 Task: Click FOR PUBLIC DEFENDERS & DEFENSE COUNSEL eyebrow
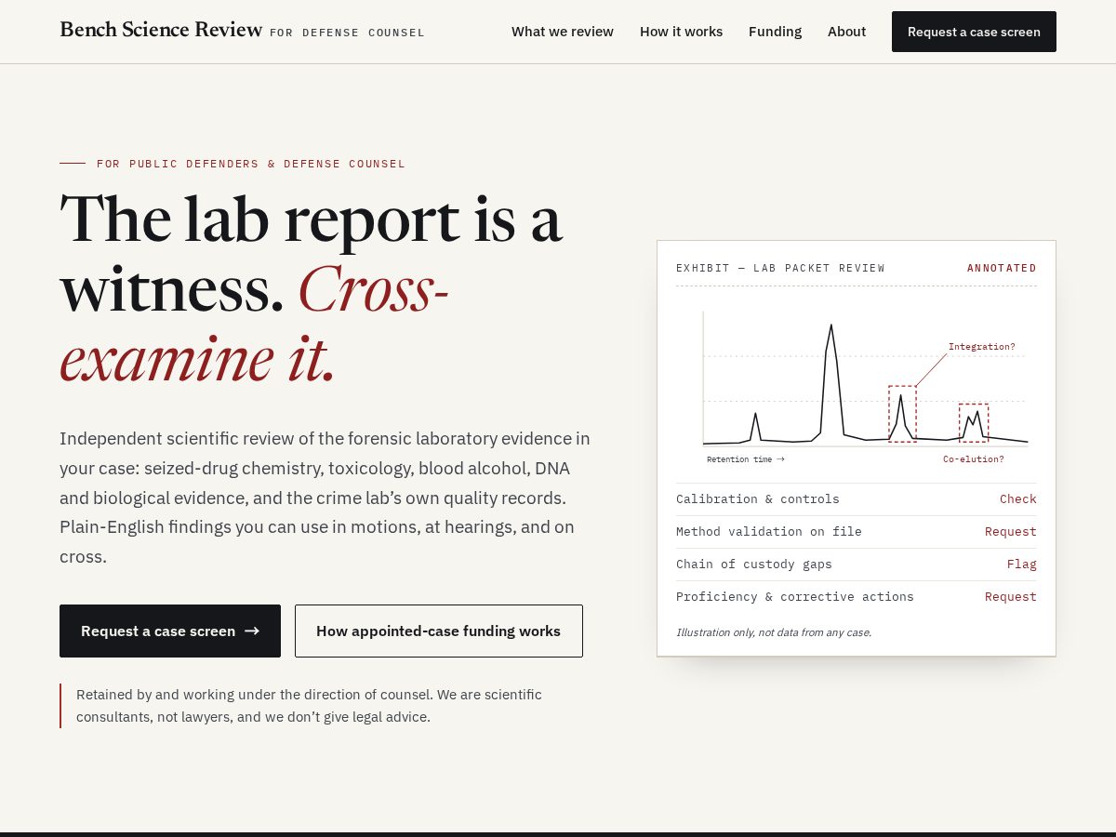251,164
